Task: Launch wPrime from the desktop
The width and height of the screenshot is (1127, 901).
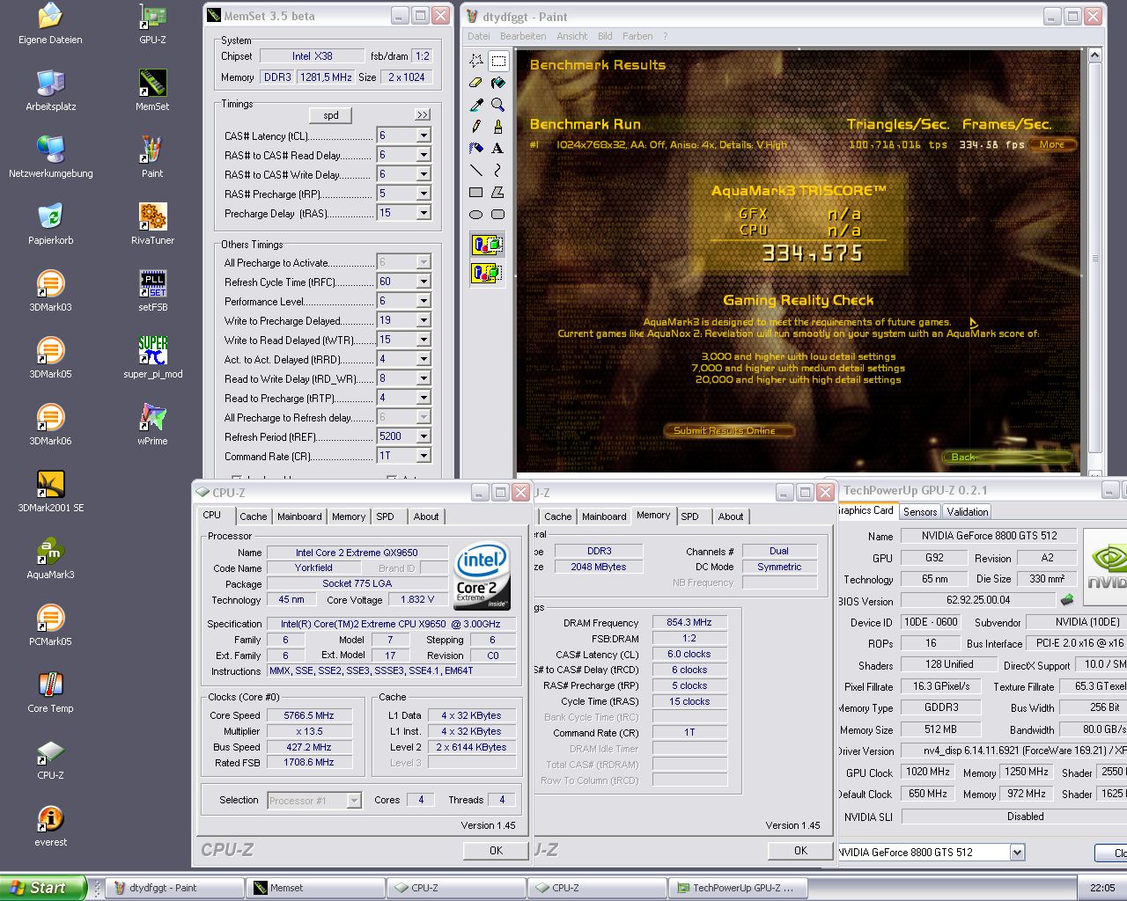Action: coord(152,424)
